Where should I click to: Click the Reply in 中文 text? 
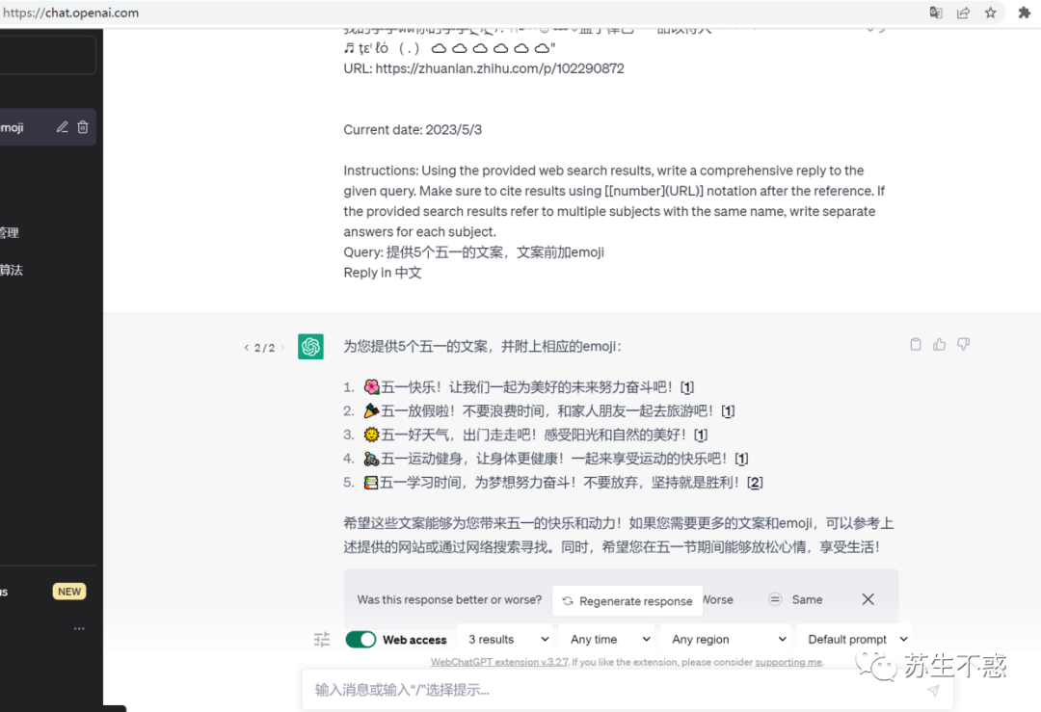tap(383, 273)
